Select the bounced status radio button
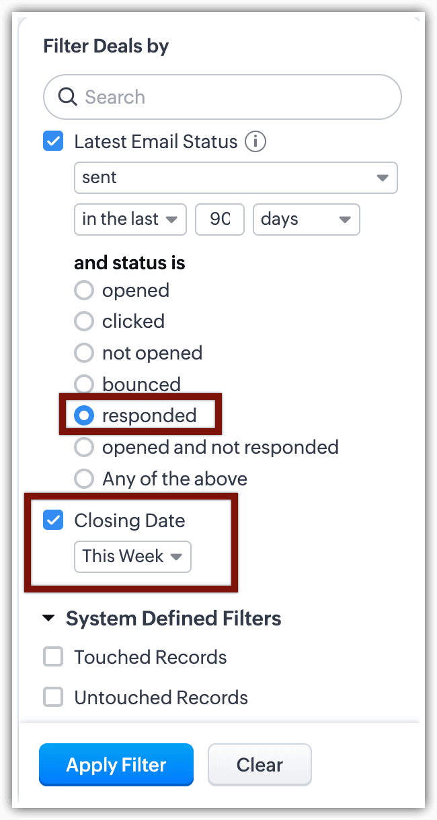 (84, 384)
